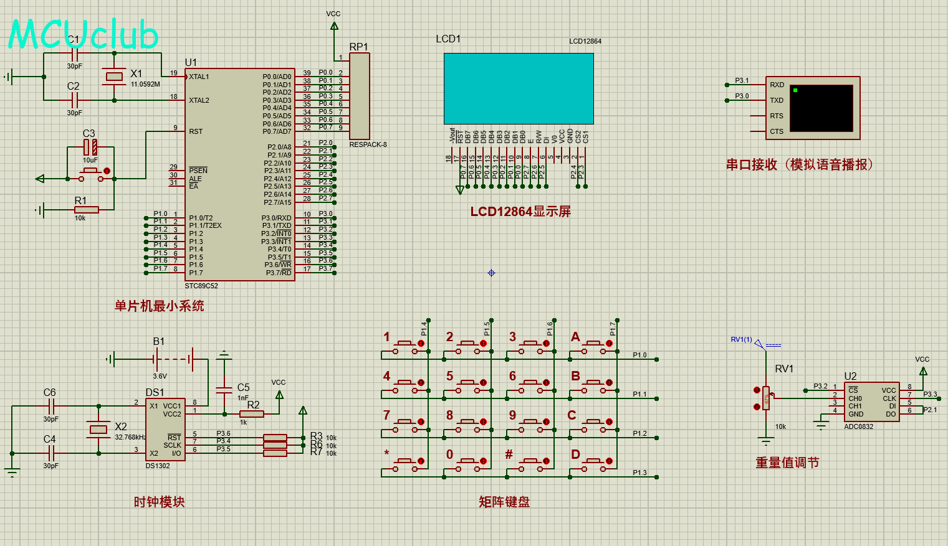
Task: Push the reset button below C3
Action: click(x=91, y=174)
